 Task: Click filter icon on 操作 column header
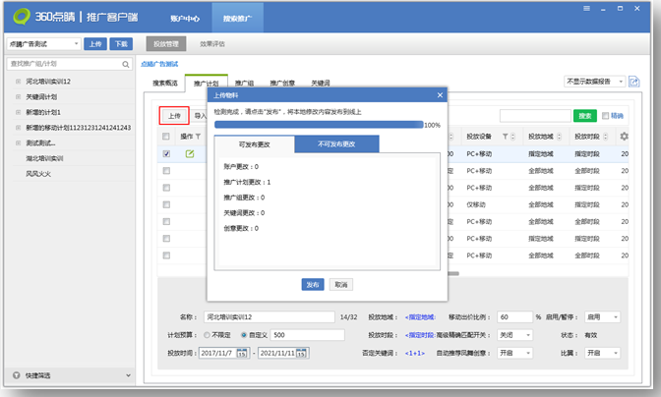pos(198,137)
